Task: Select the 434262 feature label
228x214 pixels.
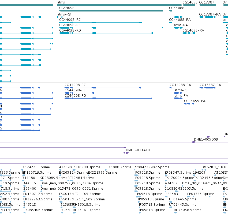Action: coord(171,183)
